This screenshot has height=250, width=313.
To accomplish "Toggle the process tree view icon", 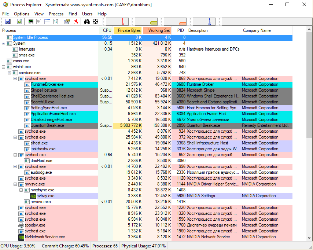I will 39,22.
